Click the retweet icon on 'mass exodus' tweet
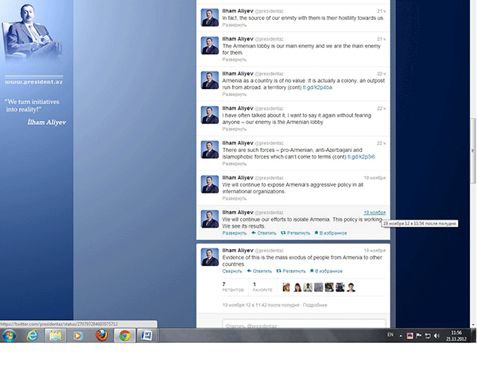477x382 pixels. (x=278, y=271)
